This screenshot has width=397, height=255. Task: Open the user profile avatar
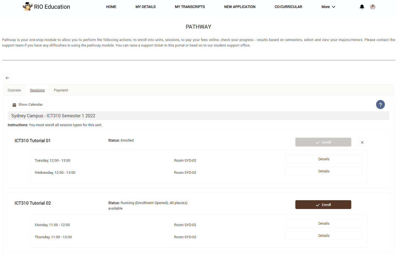click(x=372, y=7)
